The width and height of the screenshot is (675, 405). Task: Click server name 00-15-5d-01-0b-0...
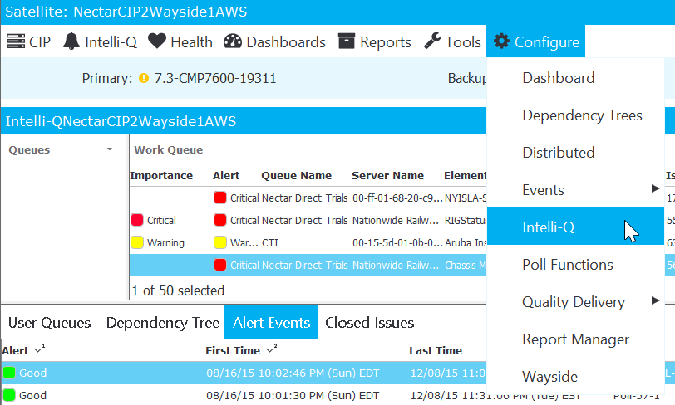[397, 242]
